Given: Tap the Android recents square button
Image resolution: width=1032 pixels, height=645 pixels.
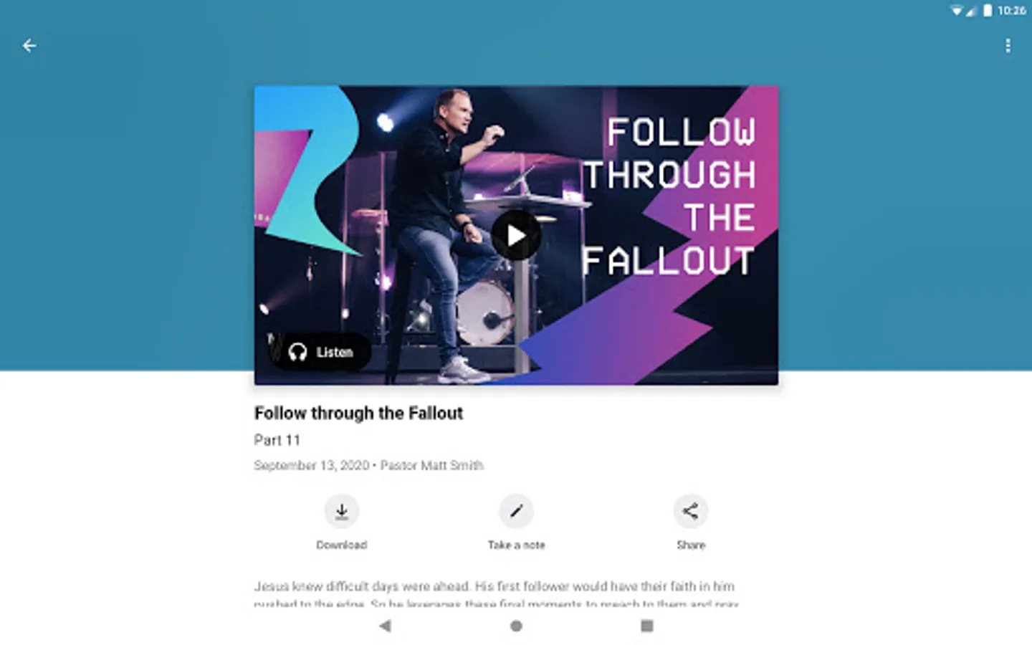Looking at the screenshot, I should click(647, 626).
